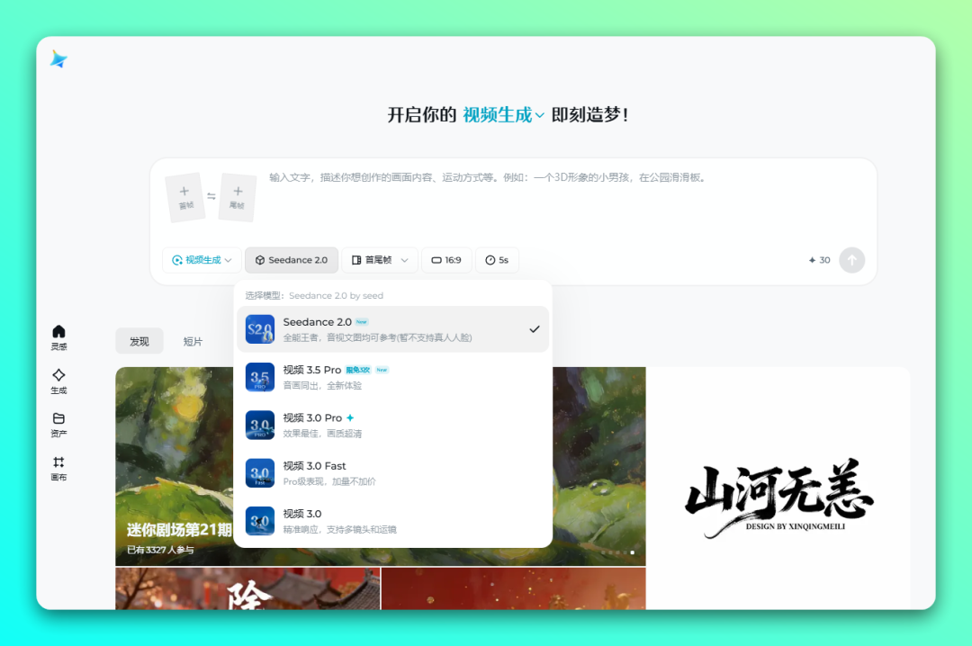Click the submit arrow button
Viewport: 972px width, 646px height.
(851, 260)
